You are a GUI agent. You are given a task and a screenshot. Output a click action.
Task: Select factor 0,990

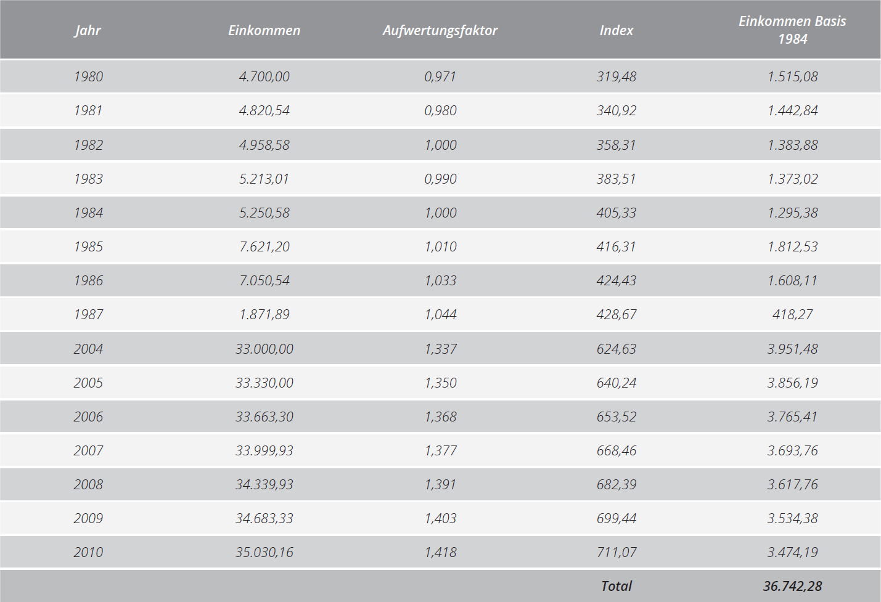point(440,179)
